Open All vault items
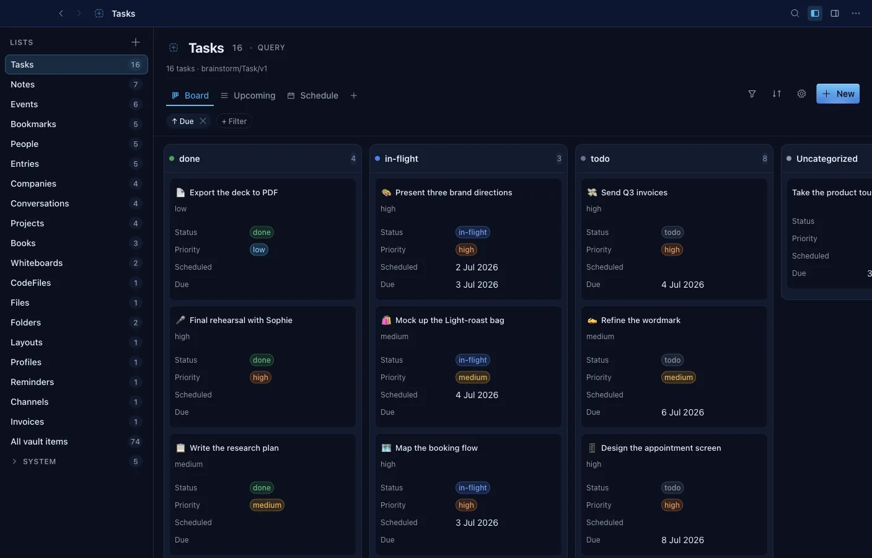This screenshot has height=558, width=872. [x=76, y=441]
